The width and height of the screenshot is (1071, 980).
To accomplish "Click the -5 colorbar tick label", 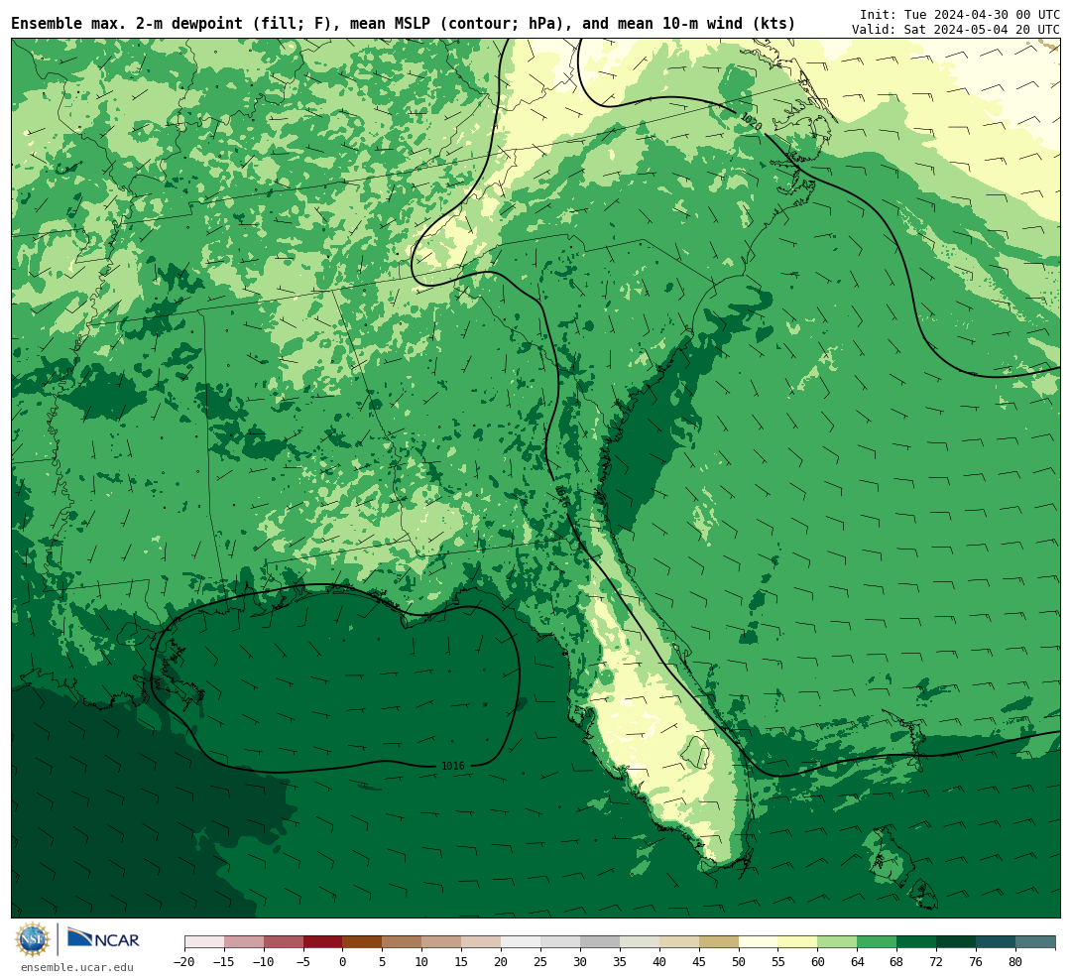I will click(x=303, y=961).
